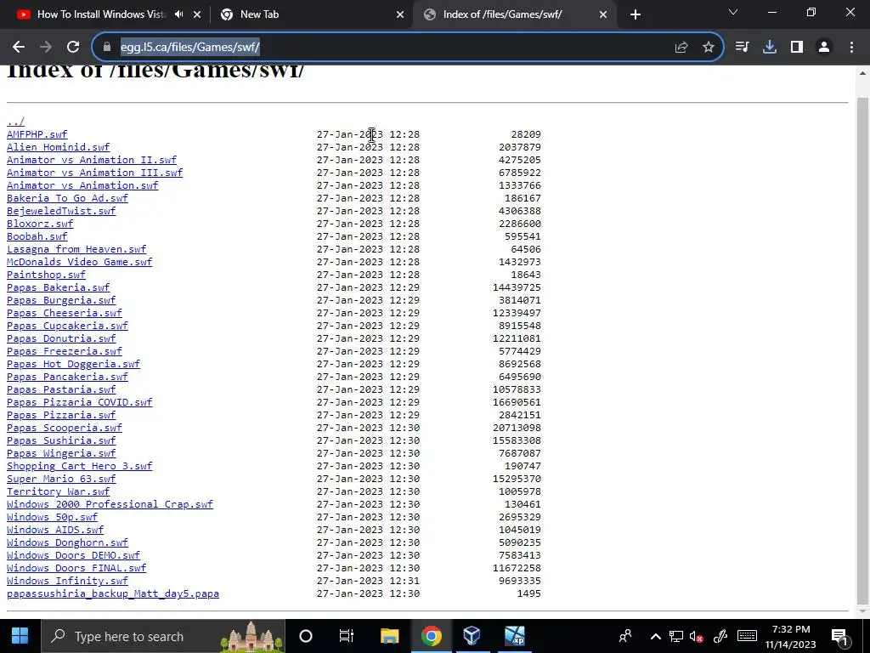Open Papas Bakeria.swf link

(x=59, y=287)
